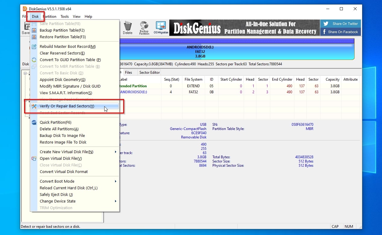Expand Convert Boot Mode submenu arrow
The image size is (382, 235).
[115, 181]
